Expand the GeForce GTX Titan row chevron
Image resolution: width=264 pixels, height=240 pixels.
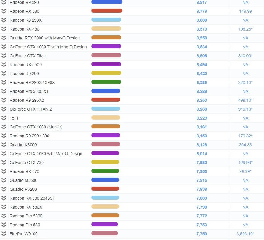pos(4,56)
